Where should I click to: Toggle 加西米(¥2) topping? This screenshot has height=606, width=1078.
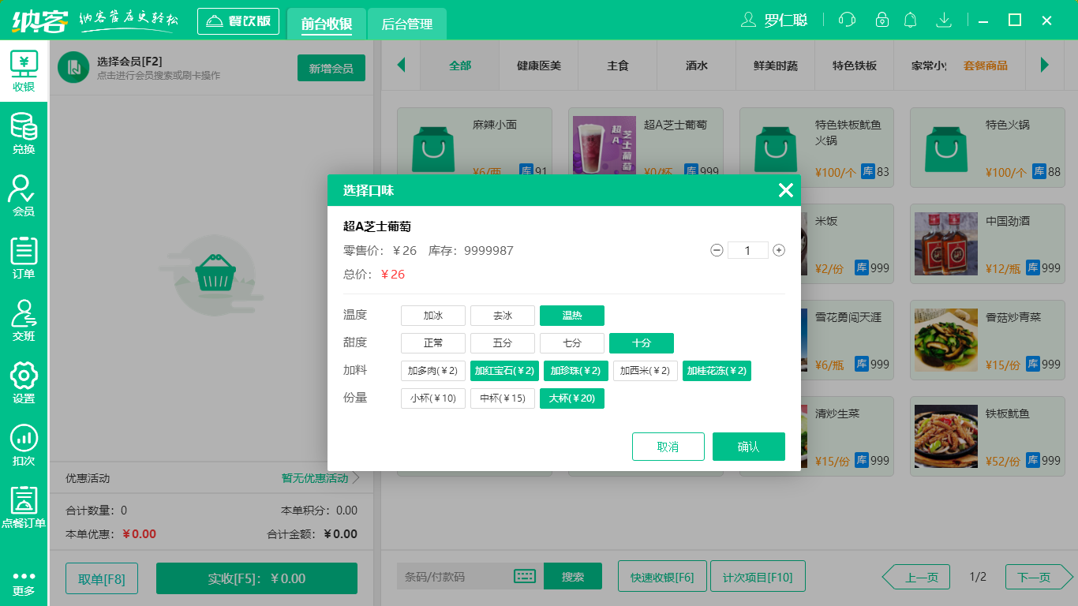pyautogui.click(x=646, y=371)
